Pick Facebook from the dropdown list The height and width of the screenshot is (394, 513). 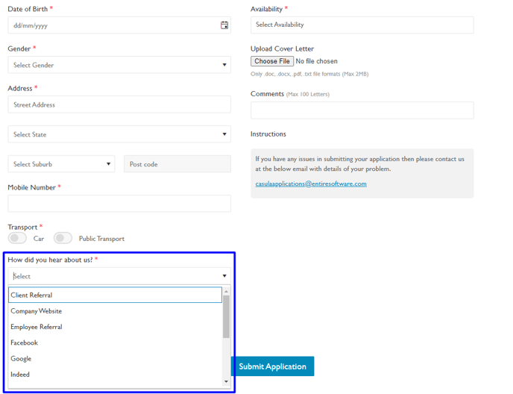coord(115,343)
